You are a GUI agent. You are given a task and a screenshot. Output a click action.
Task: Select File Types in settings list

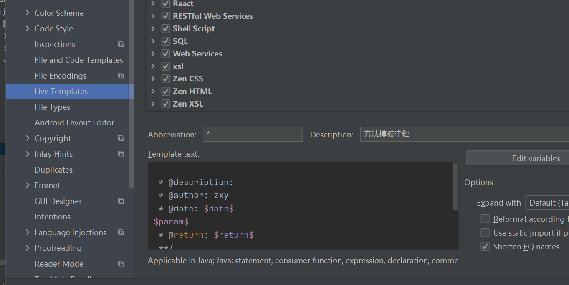click(x=52, y=107)
